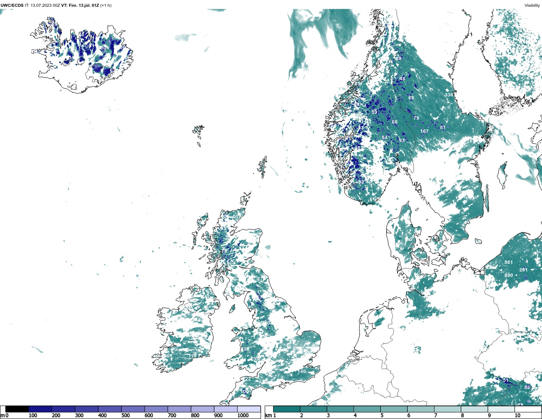The height and width of the screenshot is (419, 542).
Task: Select the 500–600 m legend color segment
Action: pos(133,409)
